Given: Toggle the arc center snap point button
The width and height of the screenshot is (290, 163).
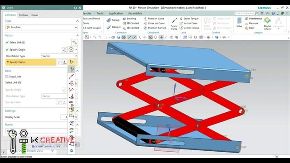Looking at the screenshot, I should point(150,37).
